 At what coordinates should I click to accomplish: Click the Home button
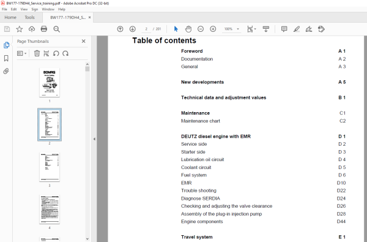(10, 17)
